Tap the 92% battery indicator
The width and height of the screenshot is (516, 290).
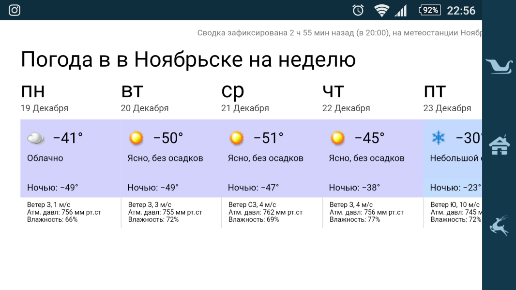click(429, 10)
